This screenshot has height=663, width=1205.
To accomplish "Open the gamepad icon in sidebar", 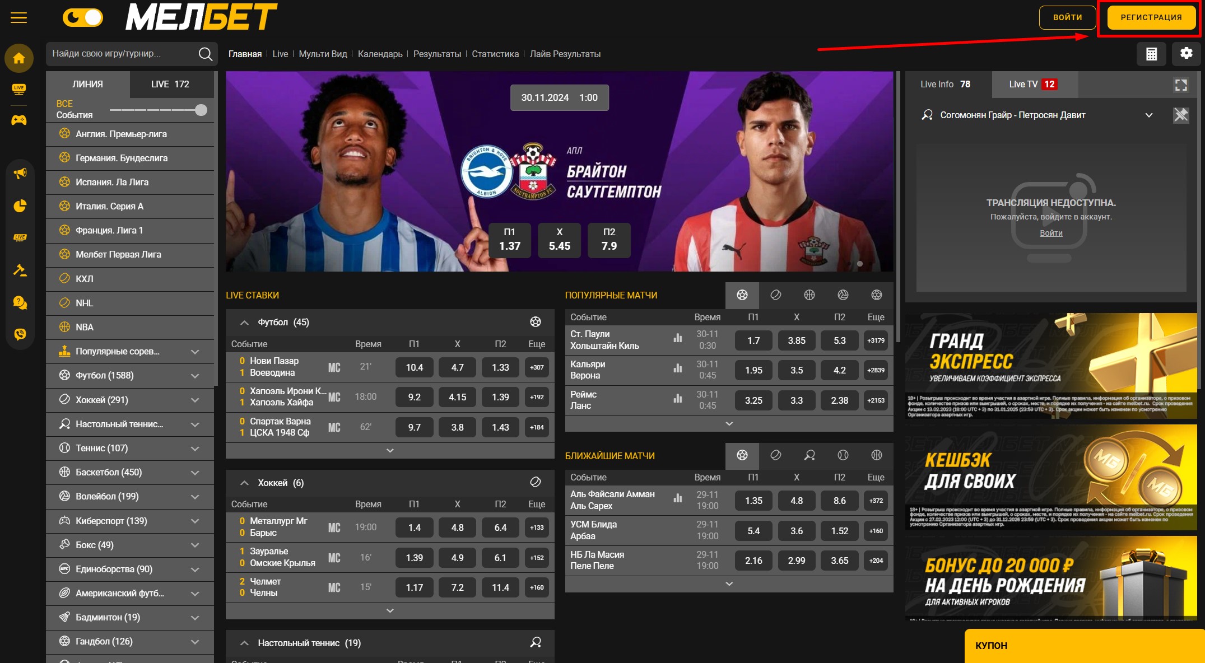I will click(x=19, y=120).
